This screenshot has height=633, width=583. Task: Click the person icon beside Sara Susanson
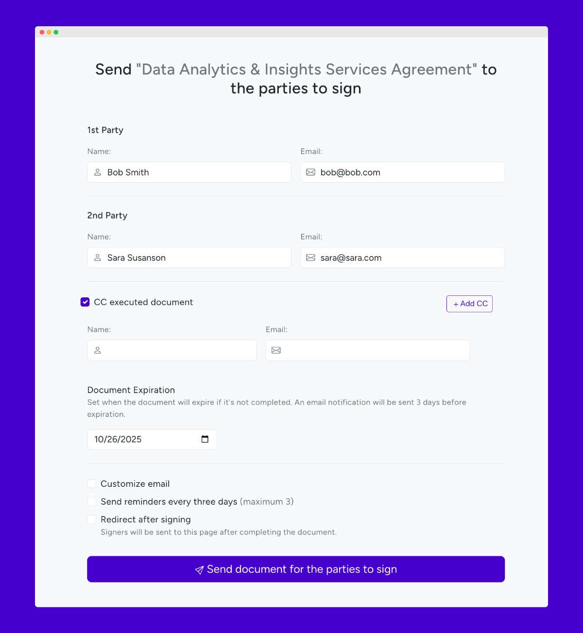pyautogui.click(x=98, y=258)
